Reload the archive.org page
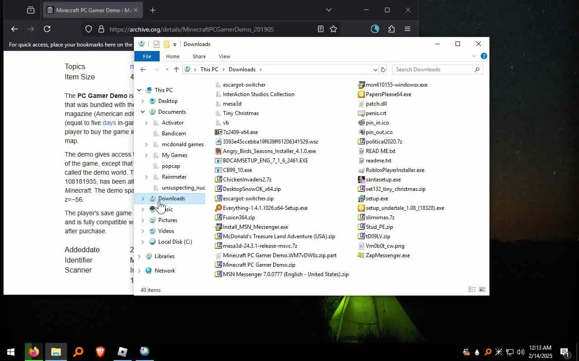The width and height of the screenshot is (579, 361). coord(47,29)
